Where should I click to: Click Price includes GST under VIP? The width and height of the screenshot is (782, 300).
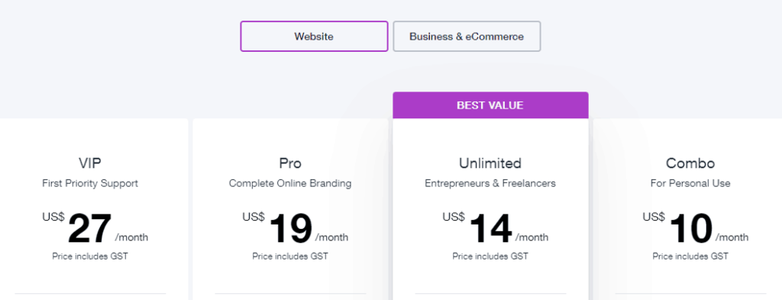[90, 256]
